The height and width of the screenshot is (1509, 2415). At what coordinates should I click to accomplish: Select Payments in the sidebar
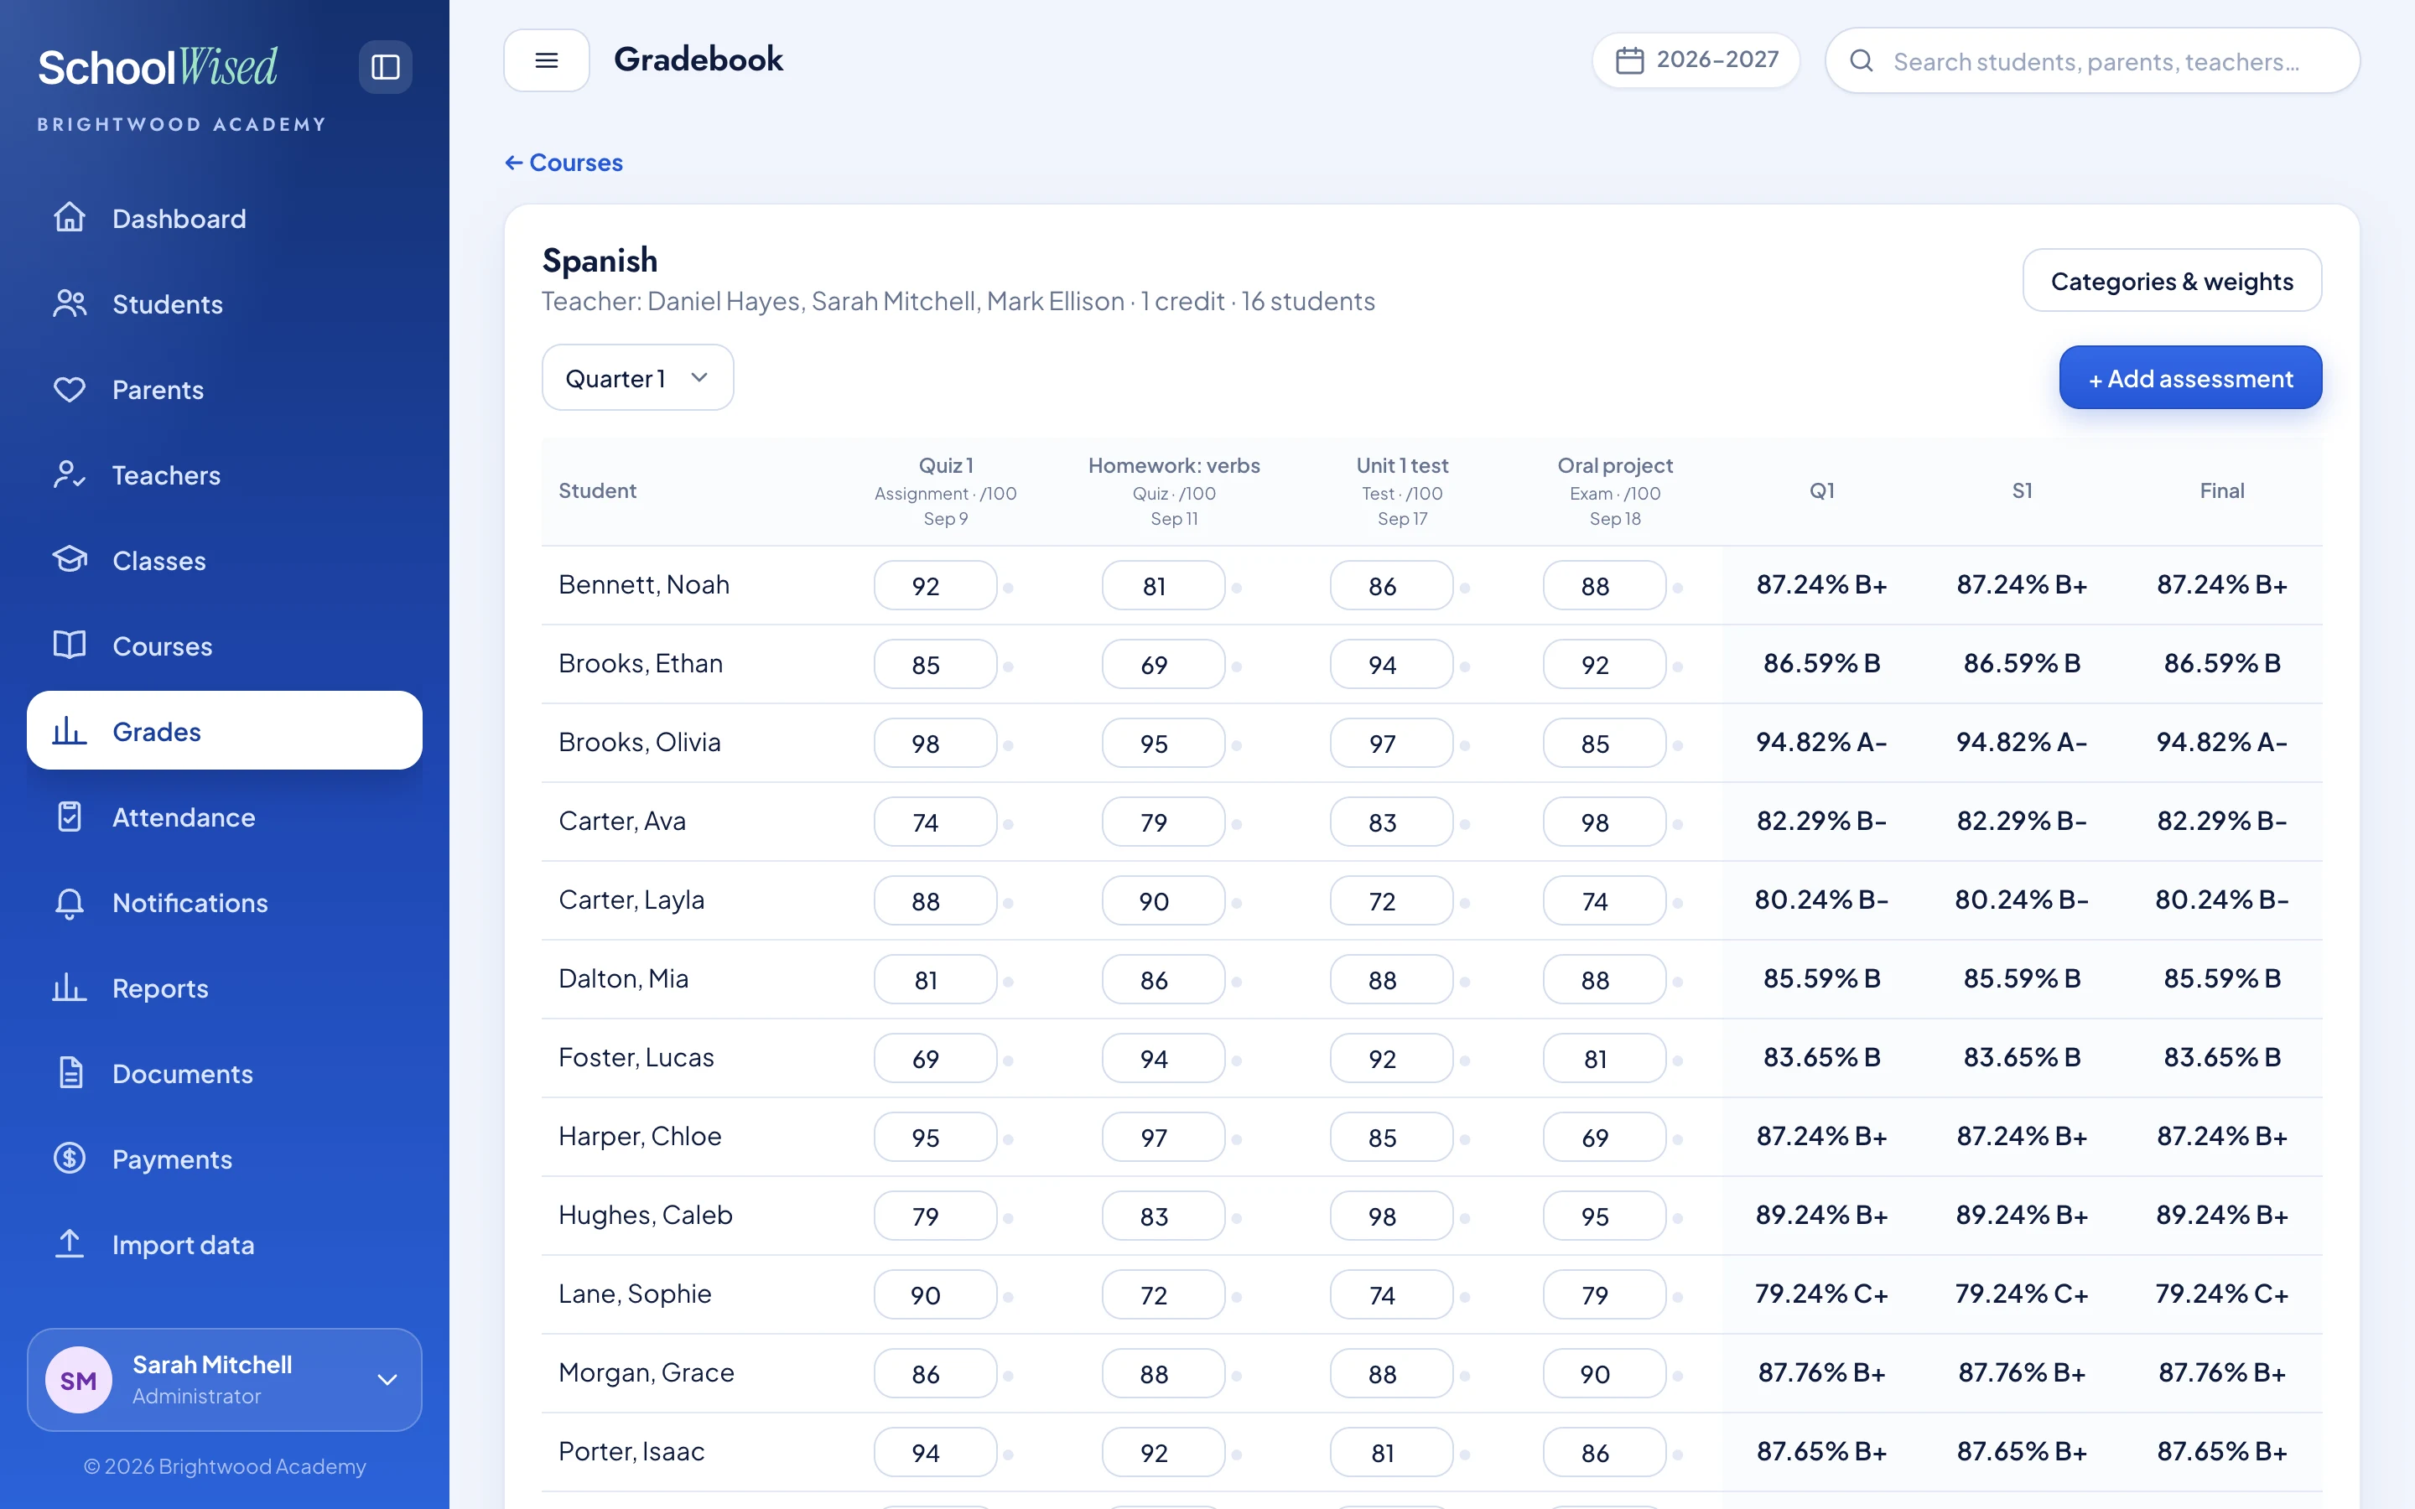(x=225, y=1159)
